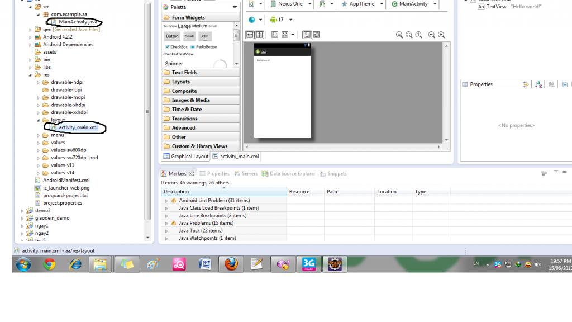Image resolution: width=572 pixels, height=322 pixels.
Task: Click the Package Explorer vertical scrollbar
Action: point(147,111)
